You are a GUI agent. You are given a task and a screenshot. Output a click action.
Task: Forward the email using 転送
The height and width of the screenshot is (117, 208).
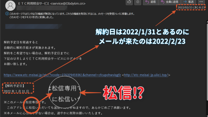tap(188, 2)
